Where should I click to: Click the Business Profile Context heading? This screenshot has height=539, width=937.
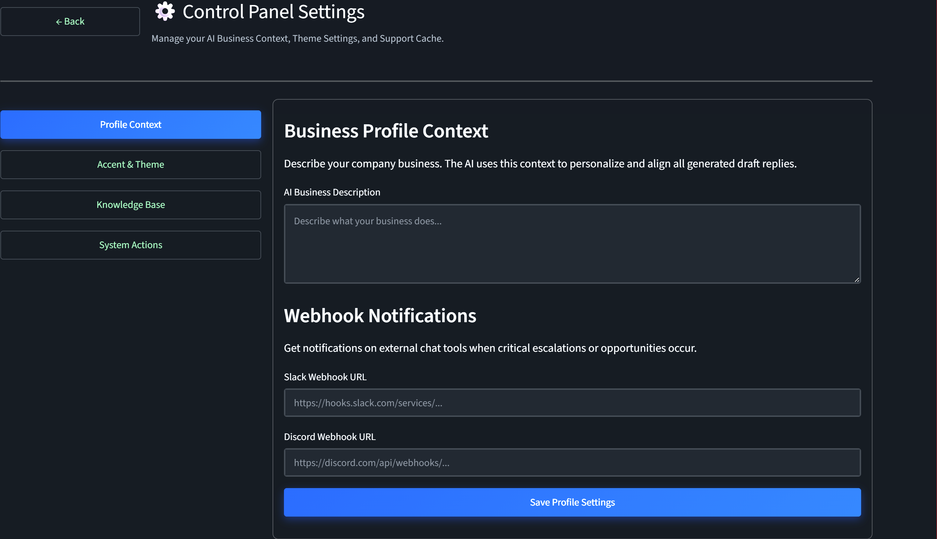pos(386,131)
